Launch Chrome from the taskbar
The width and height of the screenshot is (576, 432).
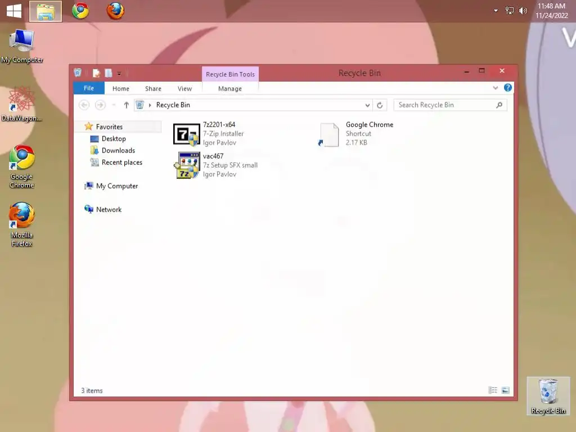[80, 11]
